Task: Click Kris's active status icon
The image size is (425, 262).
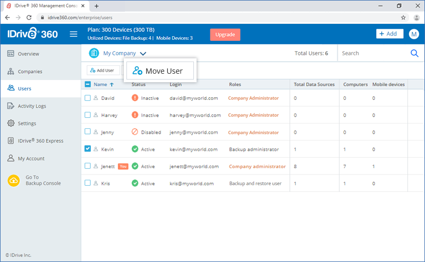Action: coord(135,183)
